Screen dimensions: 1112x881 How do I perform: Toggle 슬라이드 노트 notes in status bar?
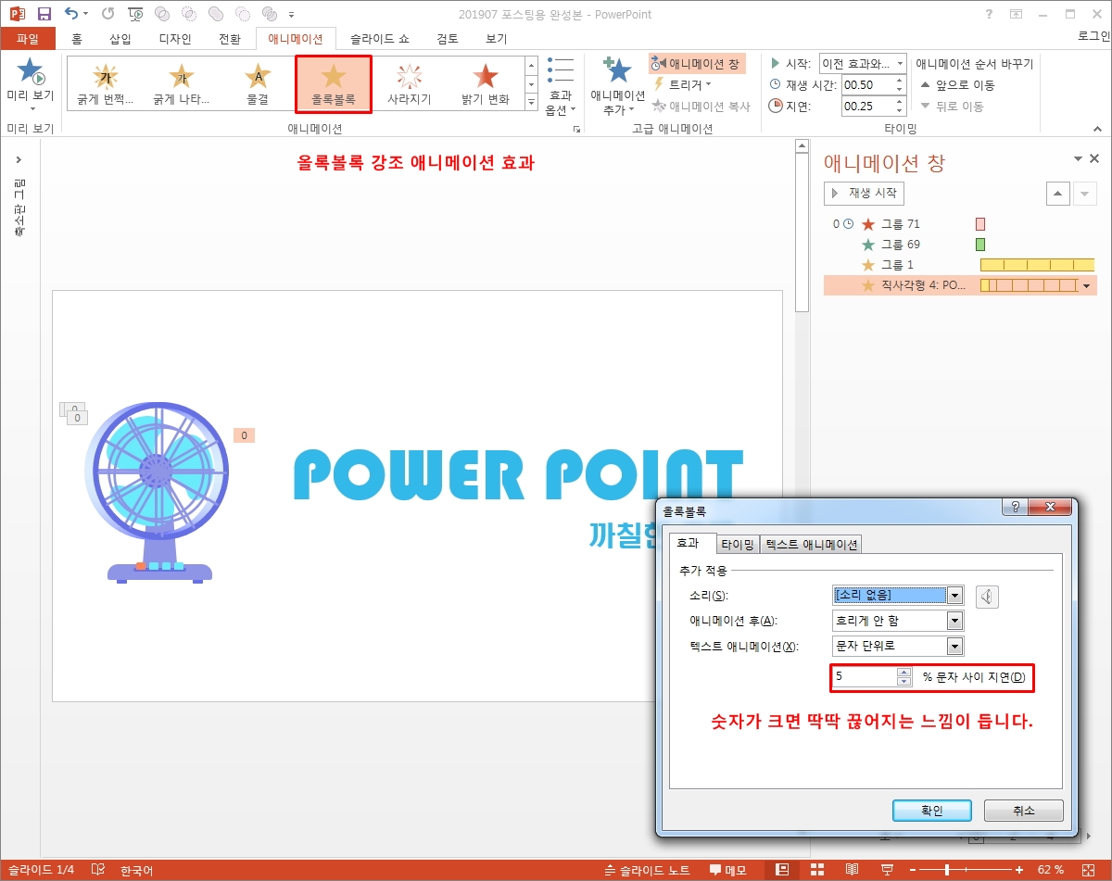(x=647, y=870)
